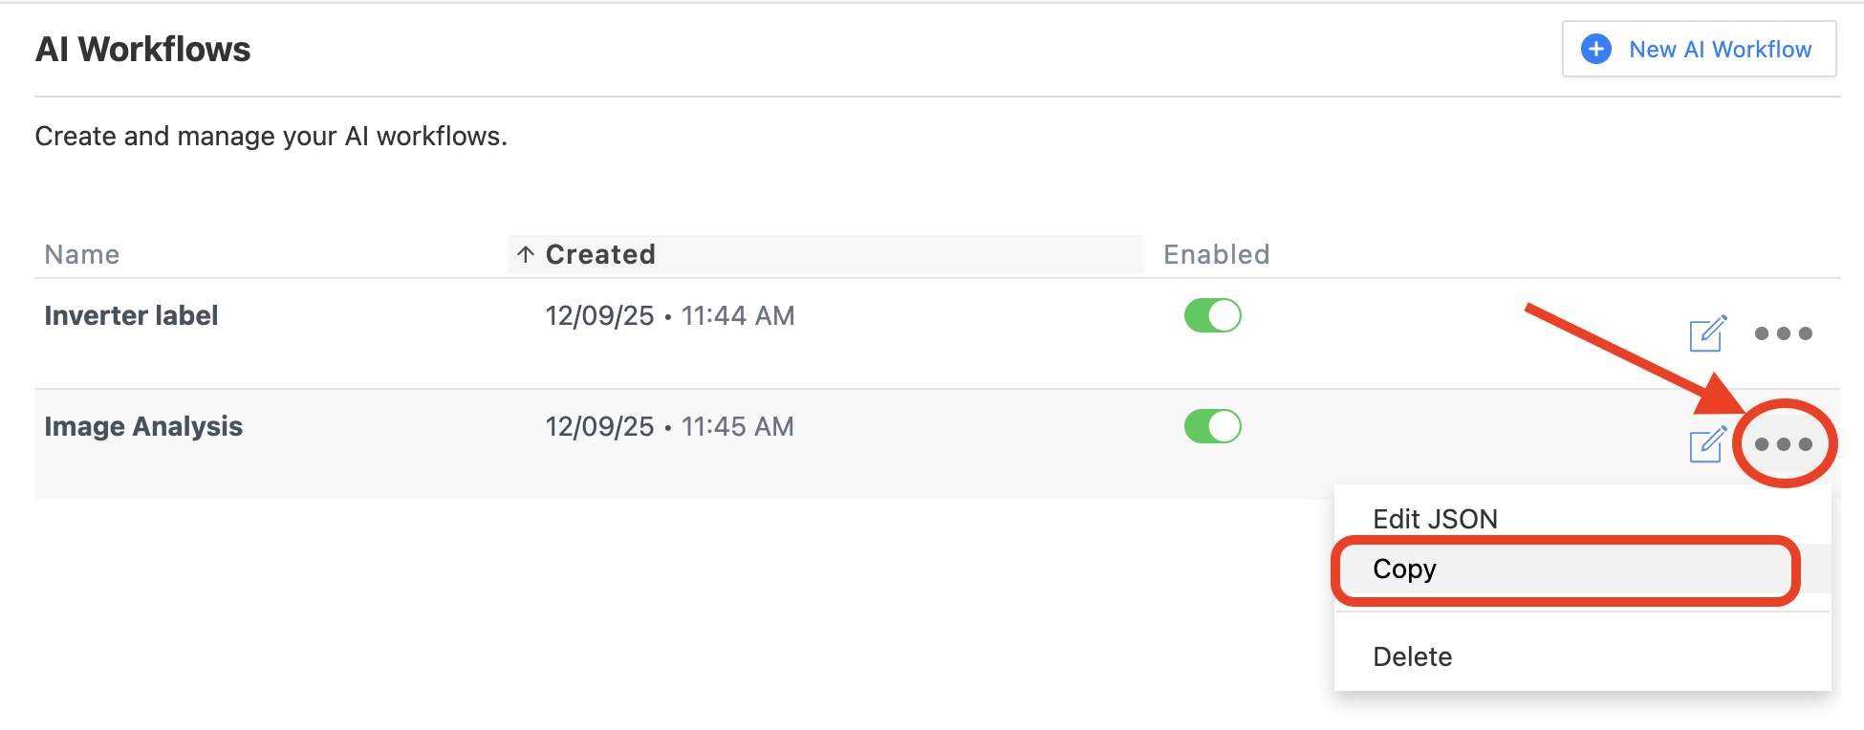Screen dimensions: 1864x730
Task: Open the three-dot menu for Image Analysis
Action: point(1783,444)
